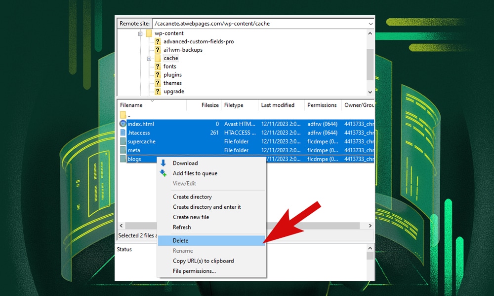The image size is (494, 296).
Task: Click the blogs folder icon
Action: click(x=123, y=159)
